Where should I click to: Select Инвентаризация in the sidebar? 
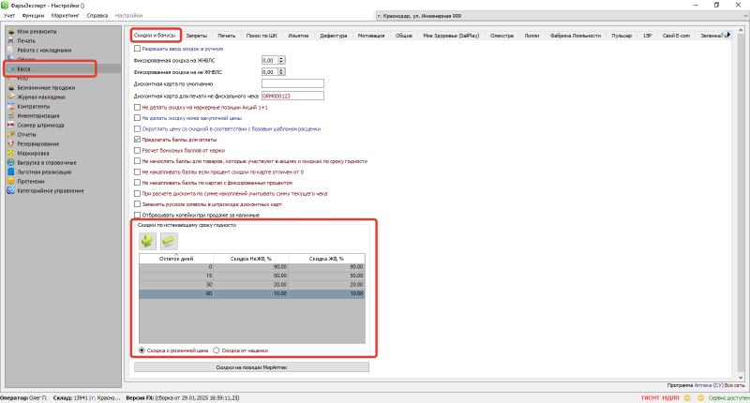38,114
